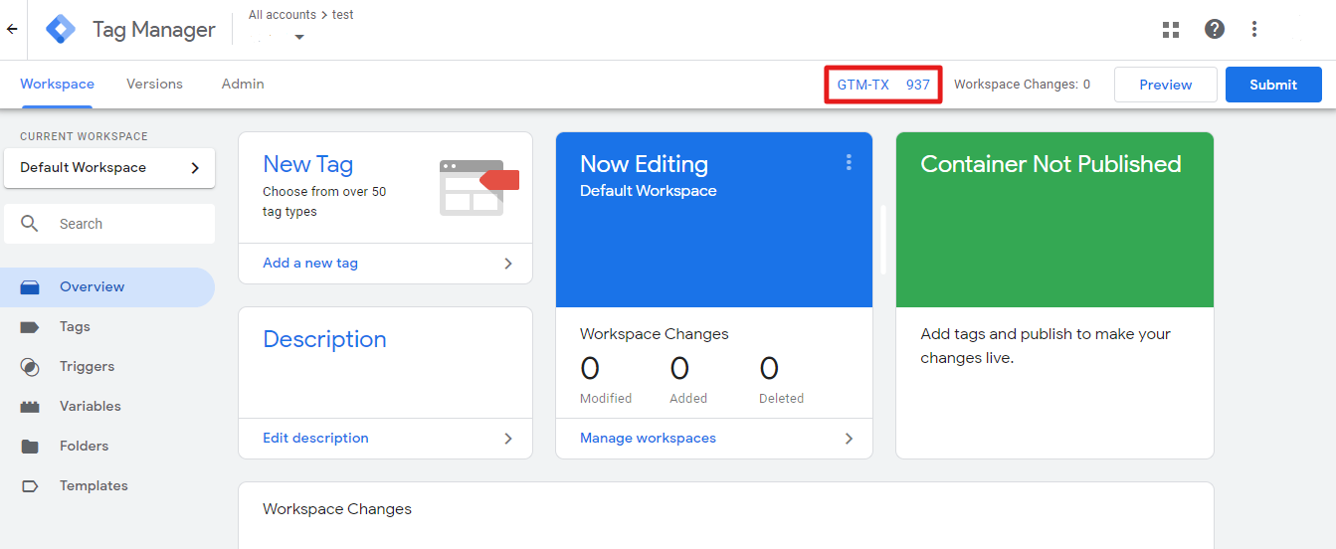This screenshot has width=1336, height=549.
Task: Open the Default Workspace selector
Action: click(109, 168)
